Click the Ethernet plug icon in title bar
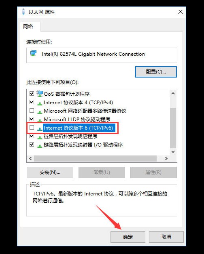The height and width of the screenshot is (254, 204). tap(23, 12)
